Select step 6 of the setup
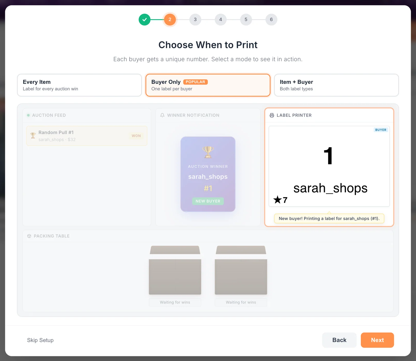This screenshot has width=416, height=361. point(271,19)
